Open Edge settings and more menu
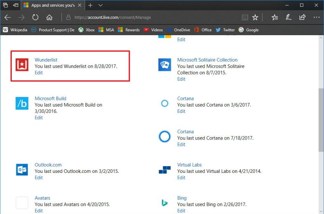Screen dimensions: 324x214 click(x=317, y=17)
